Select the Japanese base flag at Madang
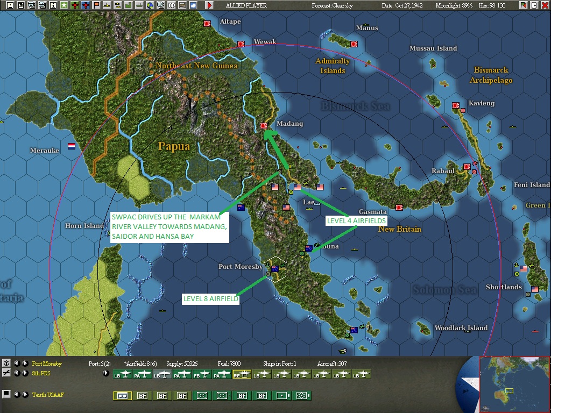The height and width of the screenshot is (413, 565). pyautogui.click(x=264, y=126)
